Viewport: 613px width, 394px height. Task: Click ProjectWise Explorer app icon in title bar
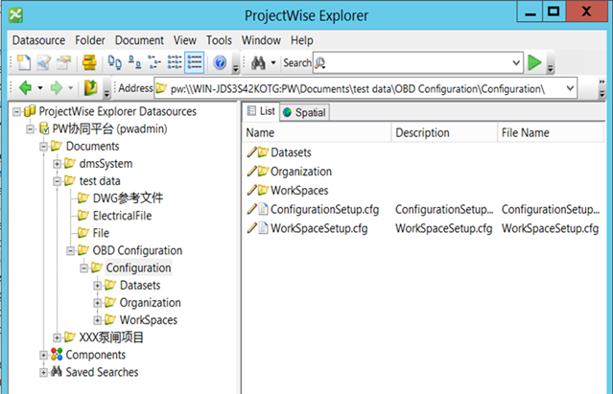pos(15,15)
